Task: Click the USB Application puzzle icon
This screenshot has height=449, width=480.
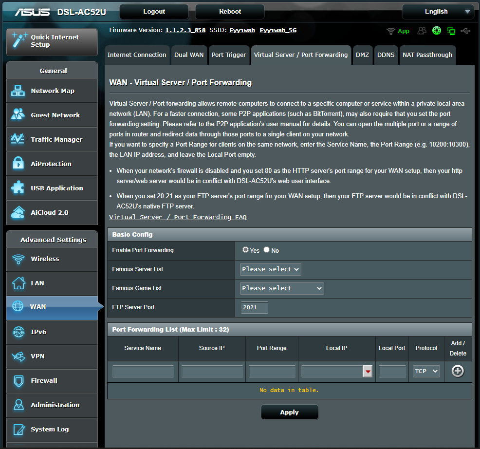Action: pos(18,188)
